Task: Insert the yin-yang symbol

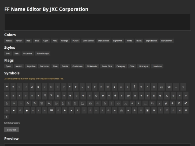Action: [x=14, y=110]
